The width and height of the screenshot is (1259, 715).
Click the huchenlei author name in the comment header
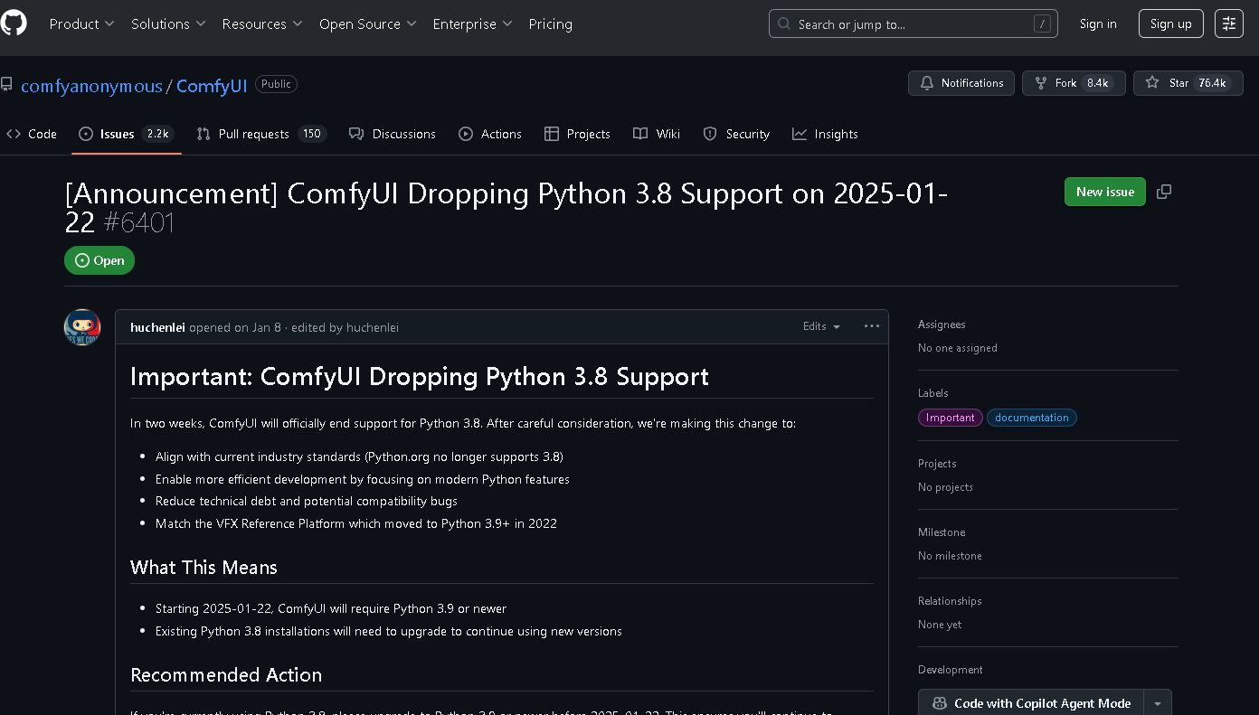pyautogui.click(x=157, y=327)
